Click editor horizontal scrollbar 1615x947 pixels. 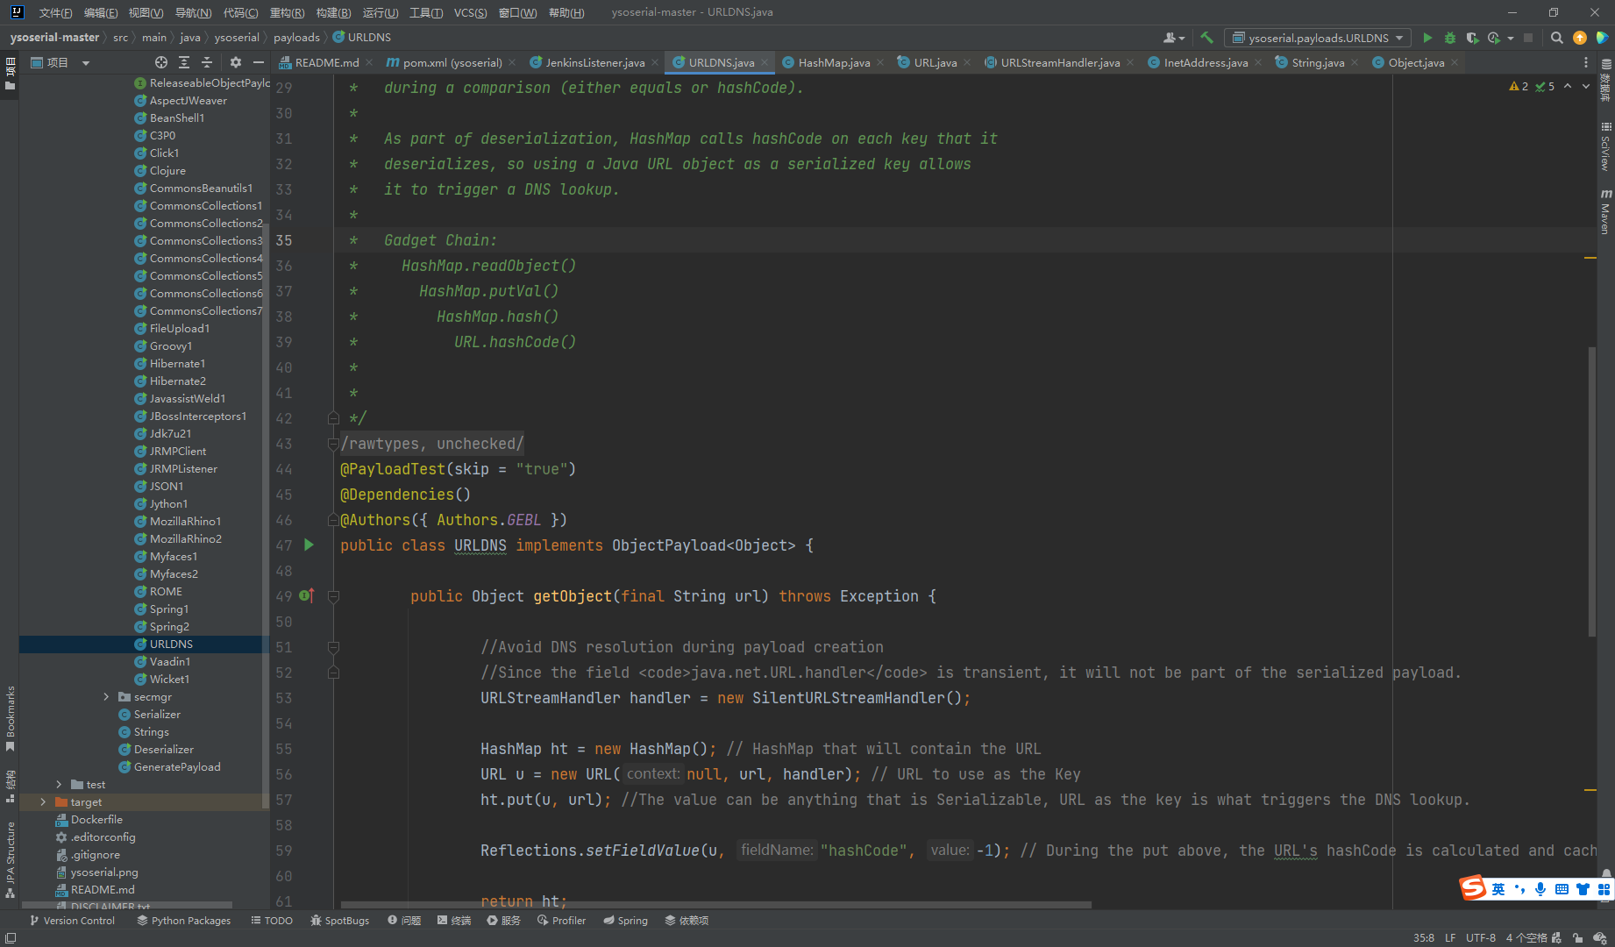click(x=715, y=905)
